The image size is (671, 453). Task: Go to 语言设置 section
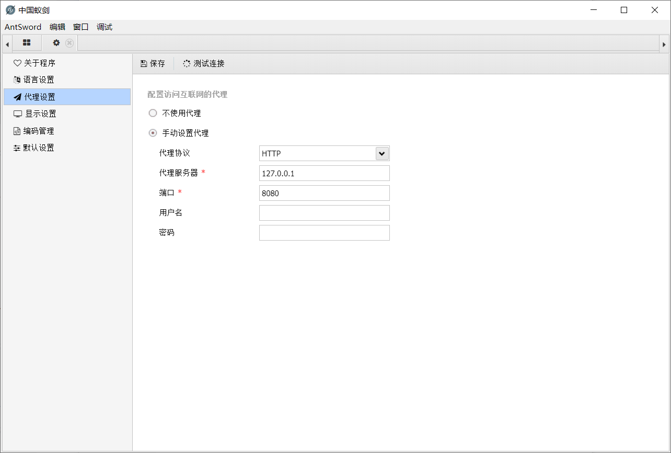[67, 80]
